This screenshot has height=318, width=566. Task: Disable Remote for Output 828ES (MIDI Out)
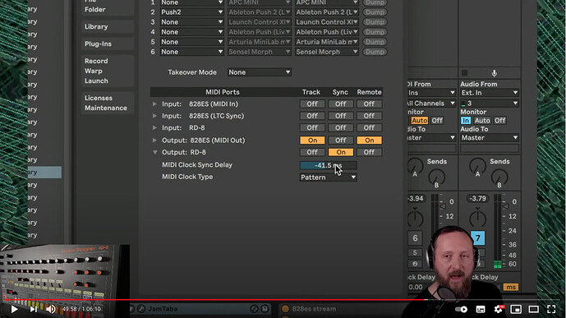tap(369, 140)
